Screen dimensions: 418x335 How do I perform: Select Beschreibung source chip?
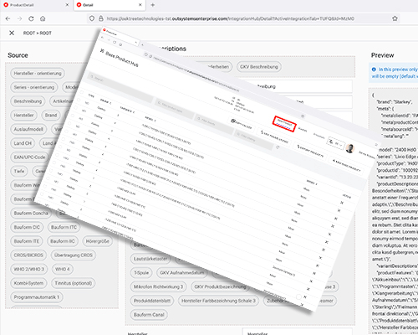point(28,101)
